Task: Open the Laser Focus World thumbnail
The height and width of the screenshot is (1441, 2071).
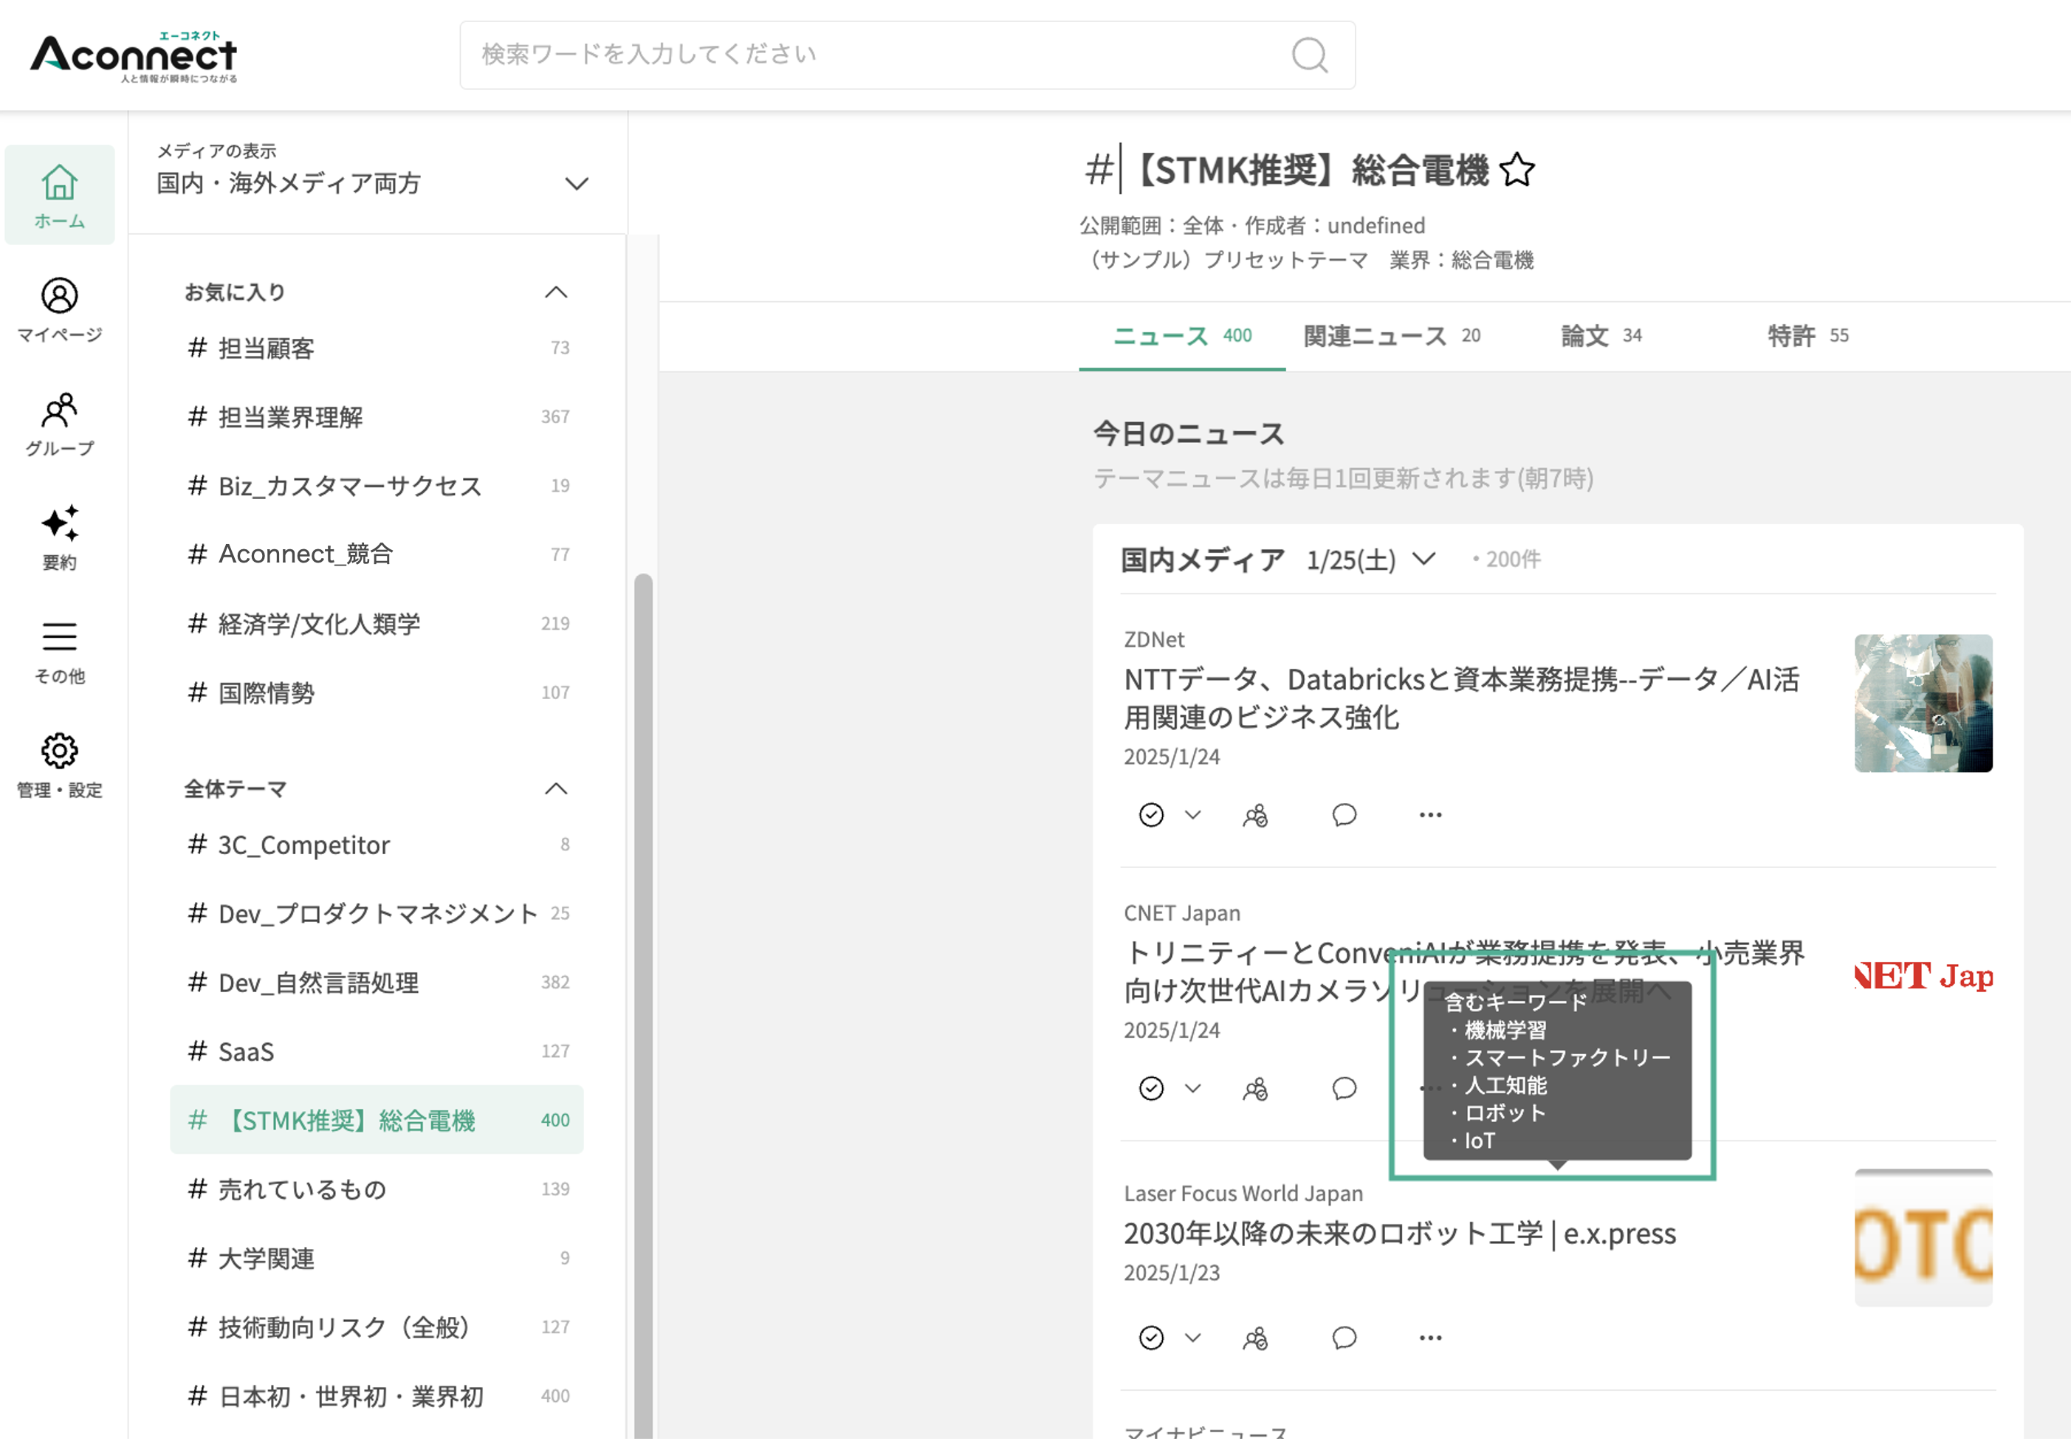Action: (1923, 1238)
